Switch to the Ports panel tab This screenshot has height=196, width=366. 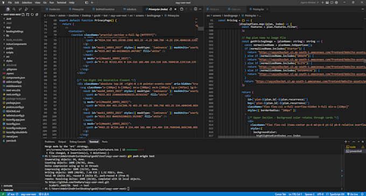coord(105,142)
